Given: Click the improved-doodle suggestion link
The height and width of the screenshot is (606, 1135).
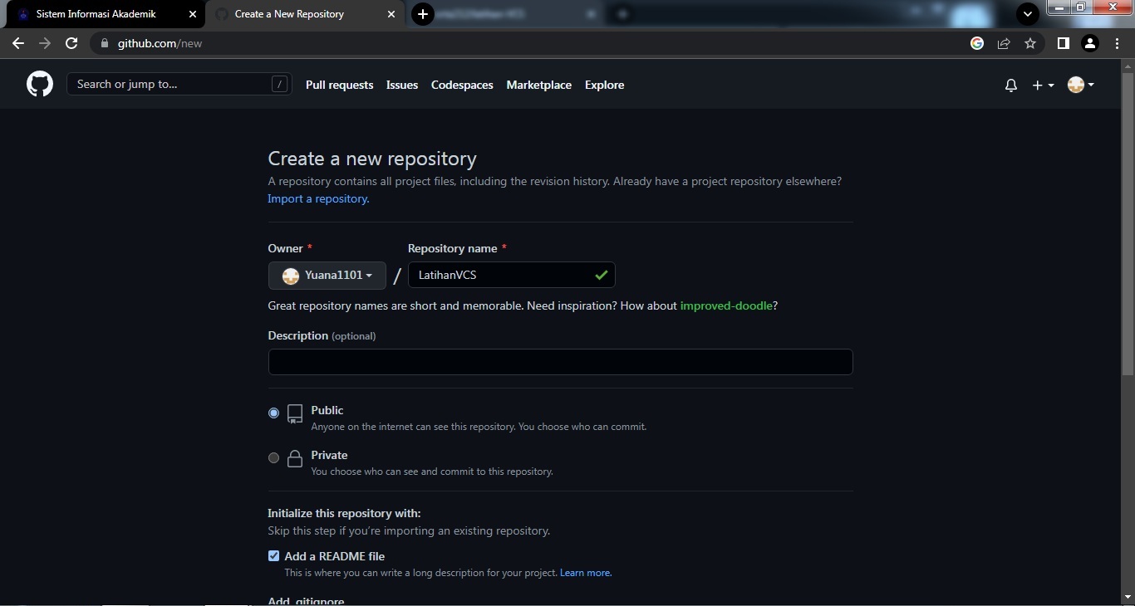Looking at the screenshot, I should point(726,305).
